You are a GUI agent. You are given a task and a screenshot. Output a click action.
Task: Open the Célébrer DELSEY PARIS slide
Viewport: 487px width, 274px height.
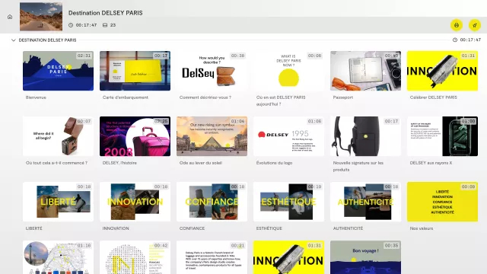point(442,71)
